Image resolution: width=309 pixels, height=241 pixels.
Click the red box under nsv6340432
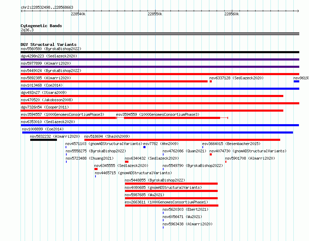pyautogui.click(x=127, y=162)
